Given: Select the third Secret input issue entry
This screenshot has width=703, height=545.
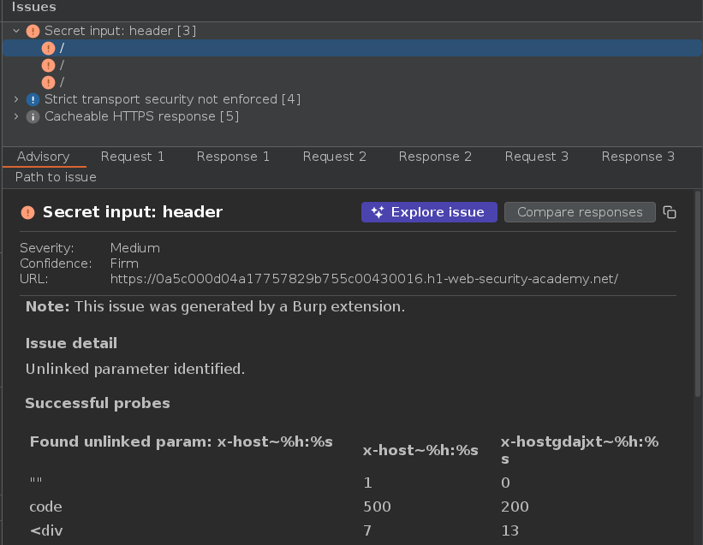Looking at the screenshot, I should click(x=62, y=82).
